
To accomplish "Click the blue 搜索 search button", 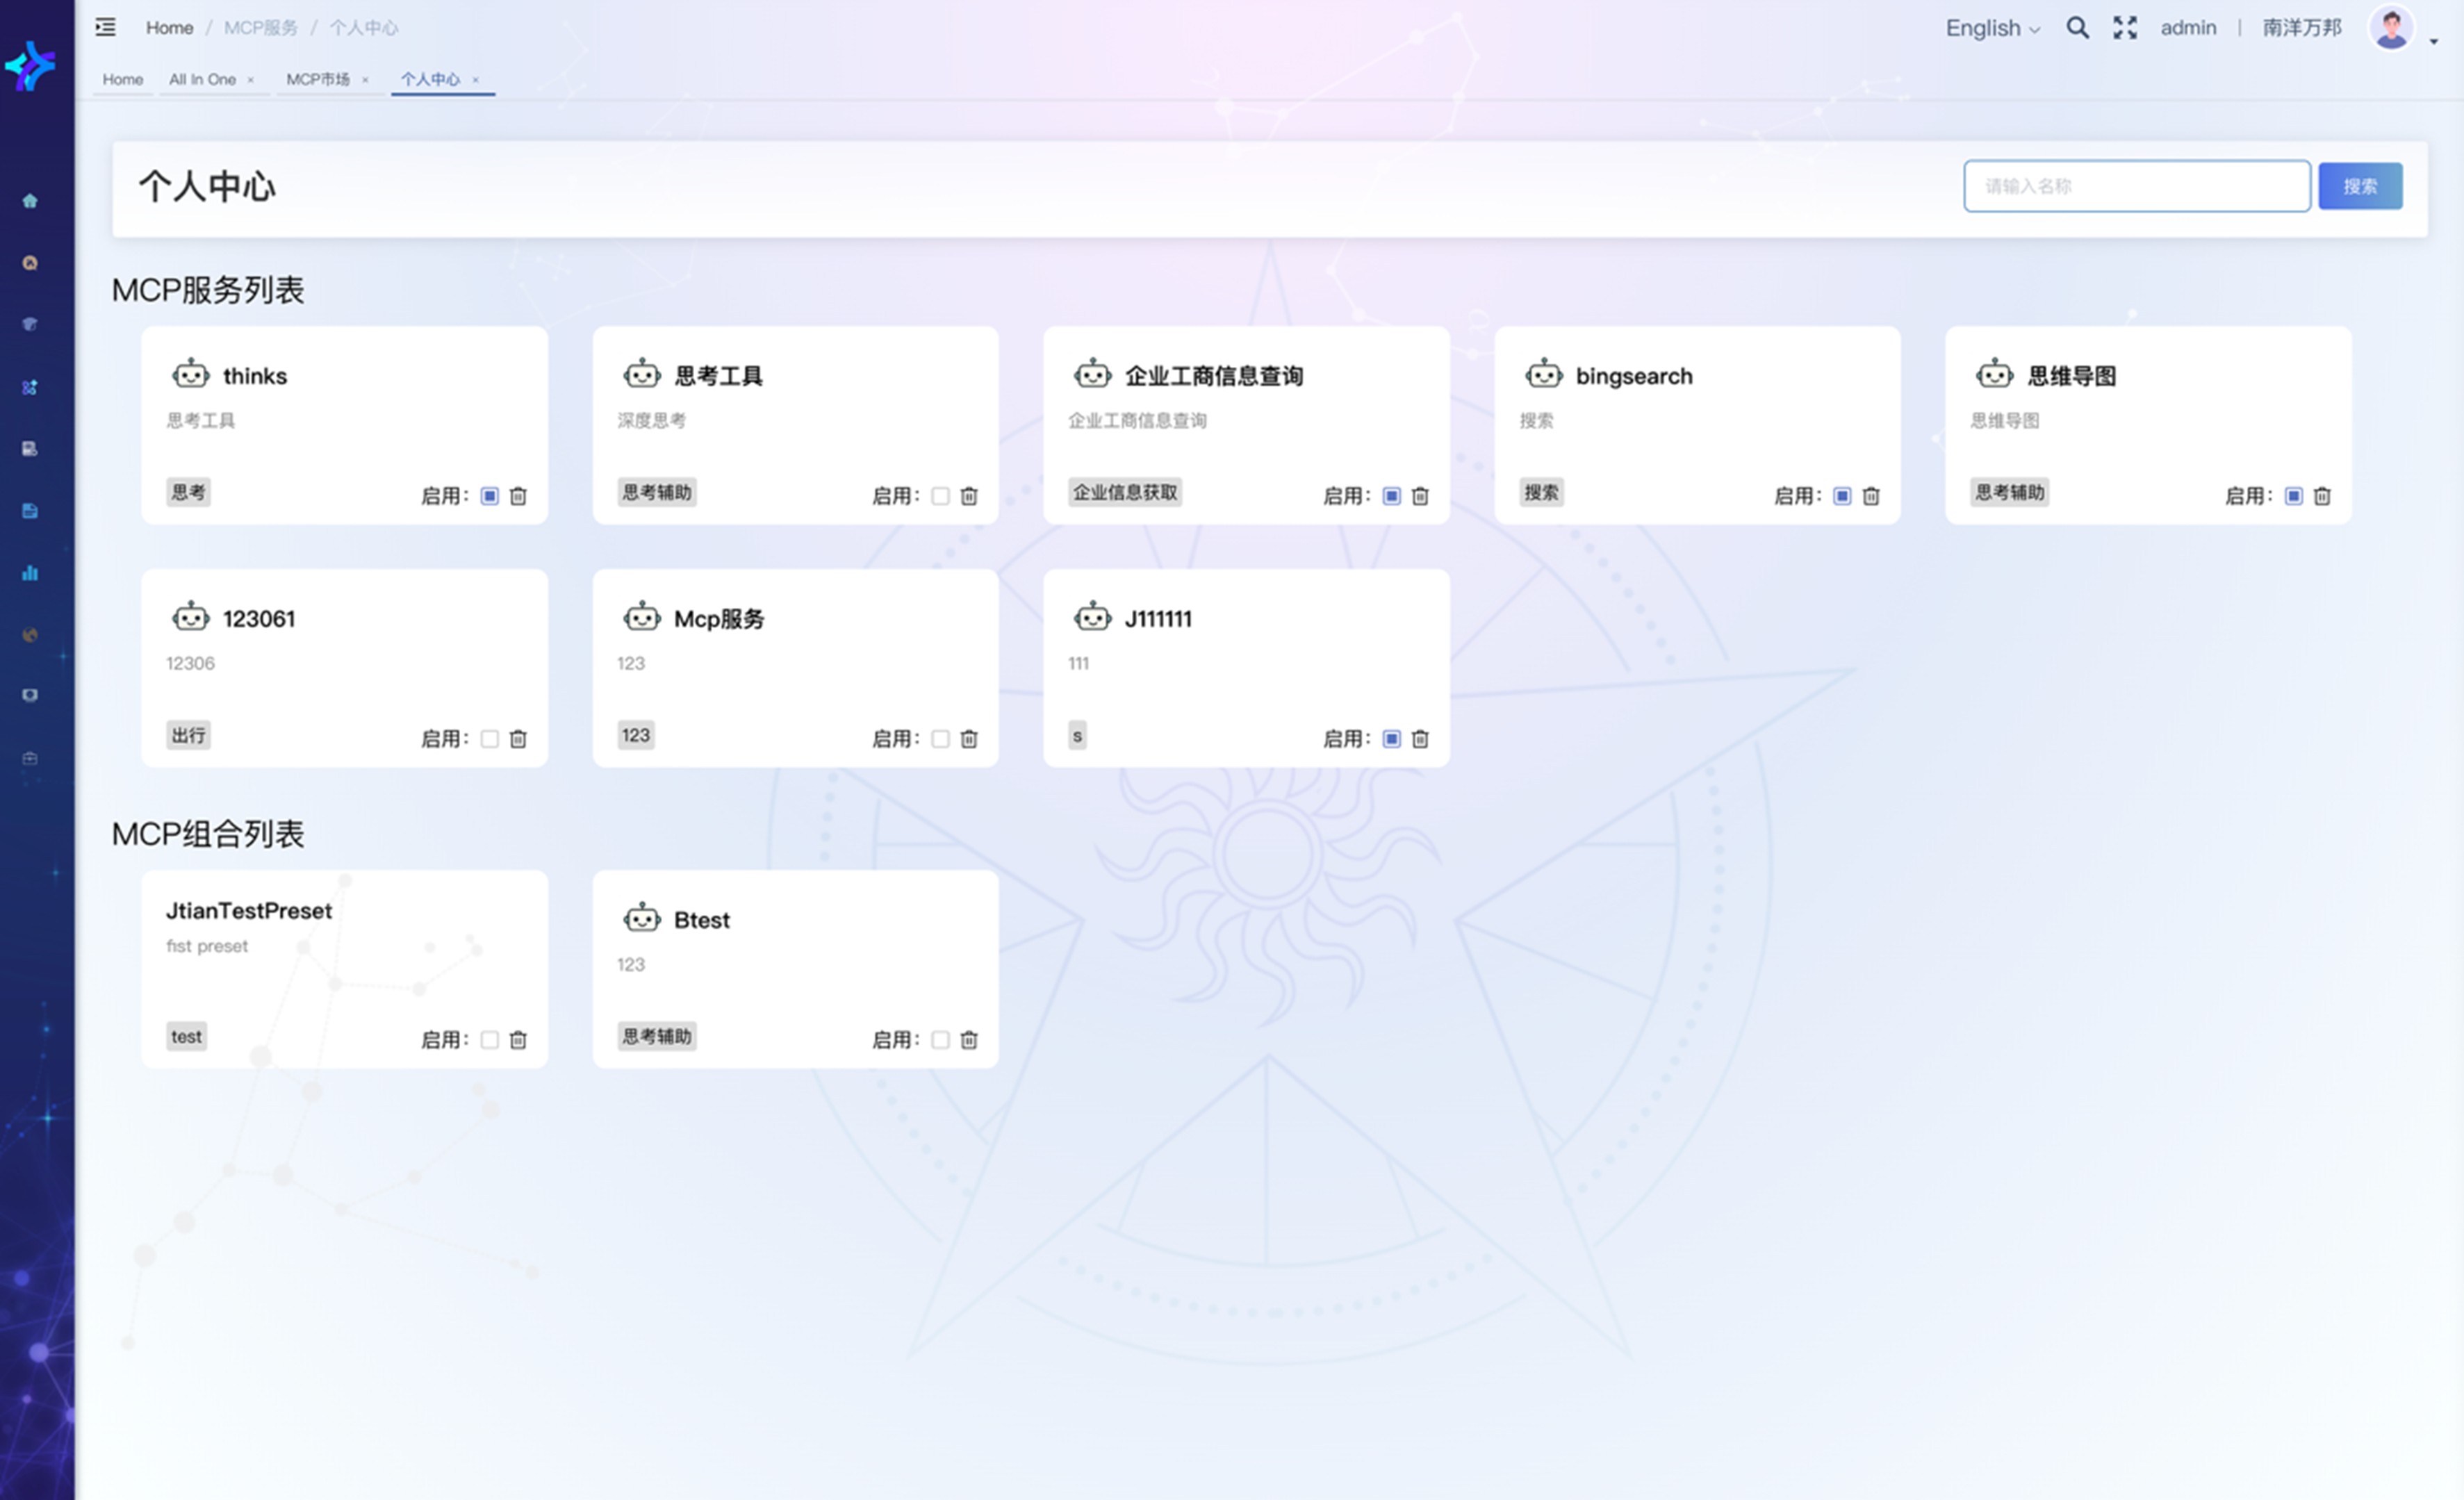I will [x=2359, y=186].
